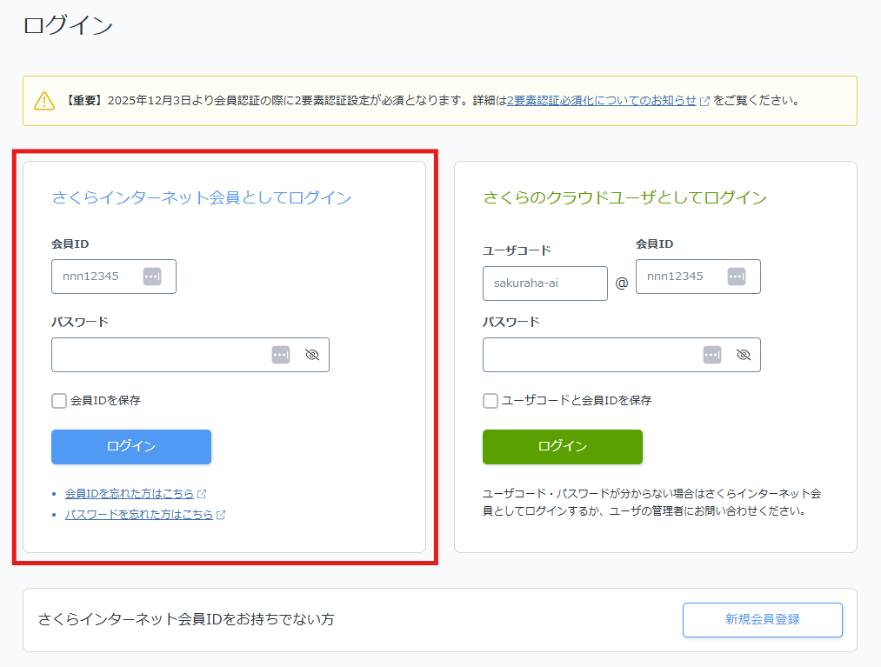This screenshot has height=667, width=881.
Task: Open the 2要素認証必須化についてのお知らせ link
Action: pos(602,101)
